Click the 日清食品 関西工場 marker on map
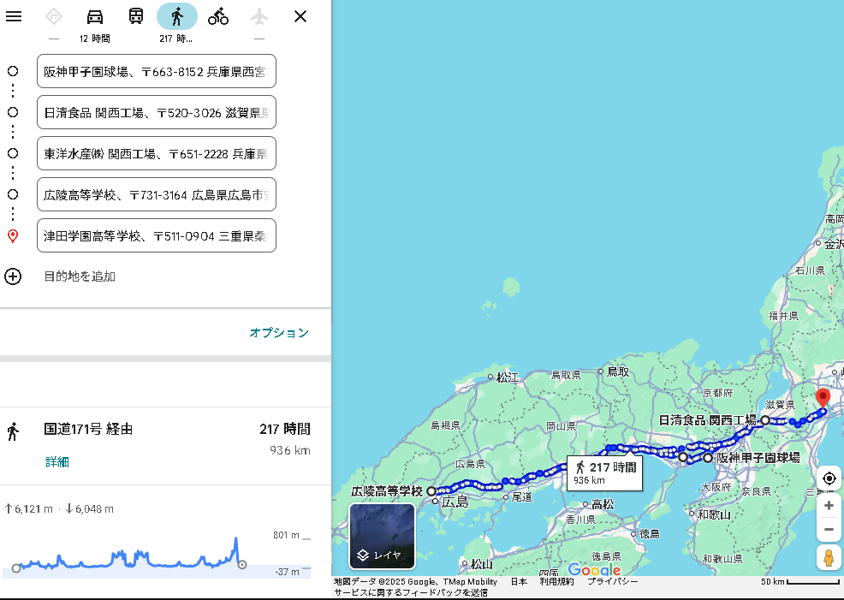This screenshot has height=600, width=844. tap(764, 419)
